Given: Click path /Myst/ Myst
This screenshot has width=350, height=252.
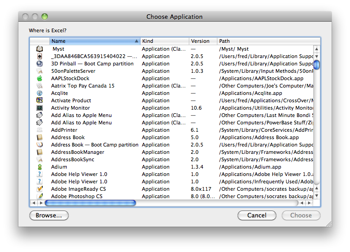Looking at the screenshot, I should click(233, 49).
